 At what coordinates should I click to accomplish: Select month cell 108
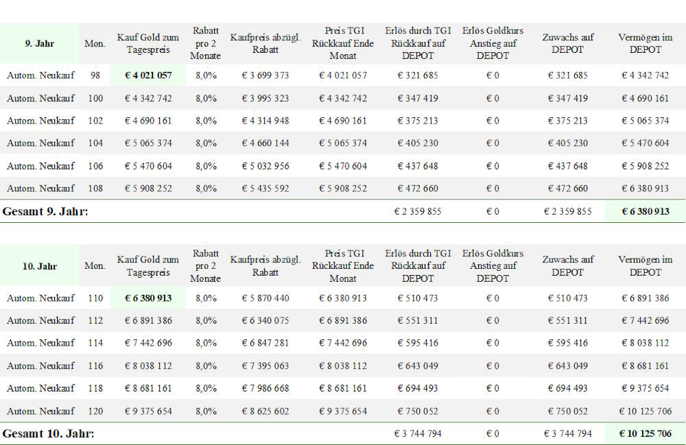(x=95, y=189)
